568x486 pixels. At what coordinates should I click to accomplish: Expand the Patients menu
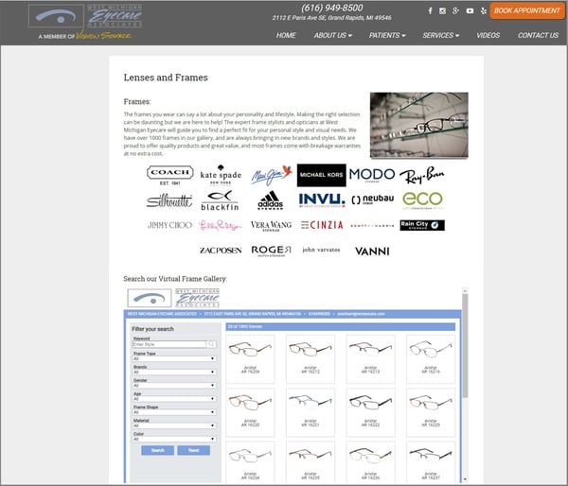387,36
